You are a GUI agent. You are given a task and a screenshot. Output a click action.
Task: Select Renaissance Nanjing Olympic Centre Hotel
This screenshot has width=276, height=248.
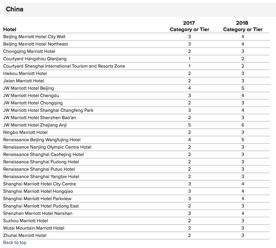pos(47,147)
